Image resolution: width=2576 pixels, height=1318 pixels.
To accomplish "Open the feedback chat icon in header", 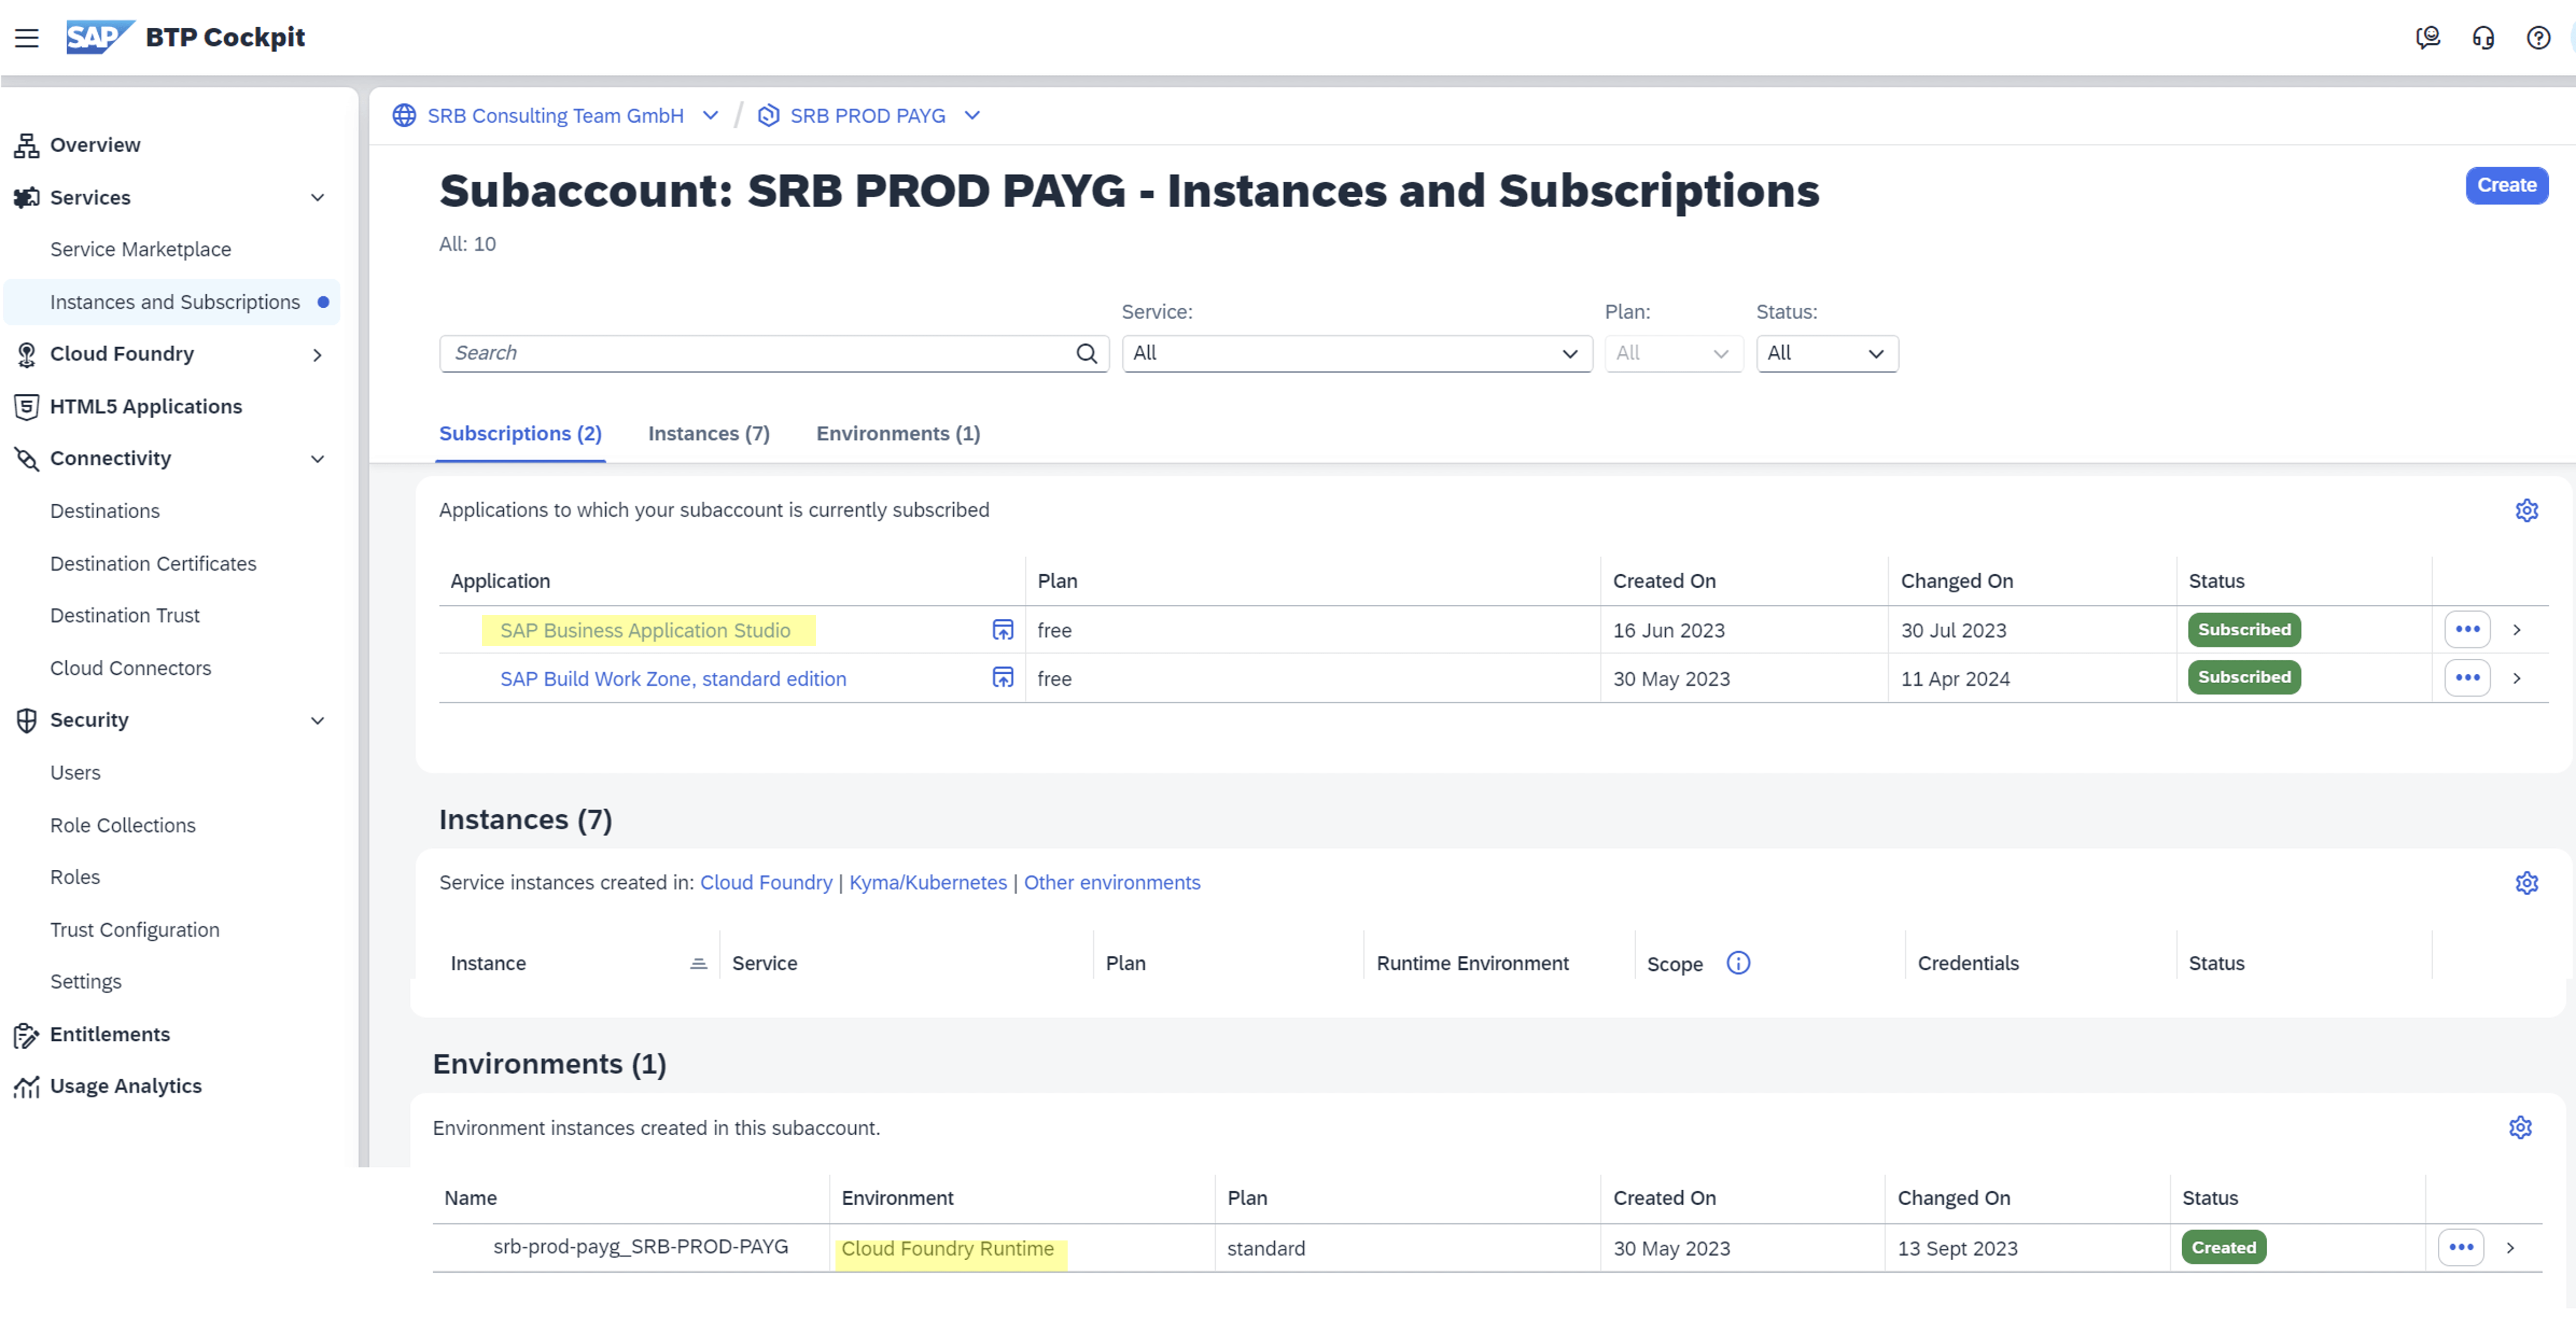I will coord(2428,38).
